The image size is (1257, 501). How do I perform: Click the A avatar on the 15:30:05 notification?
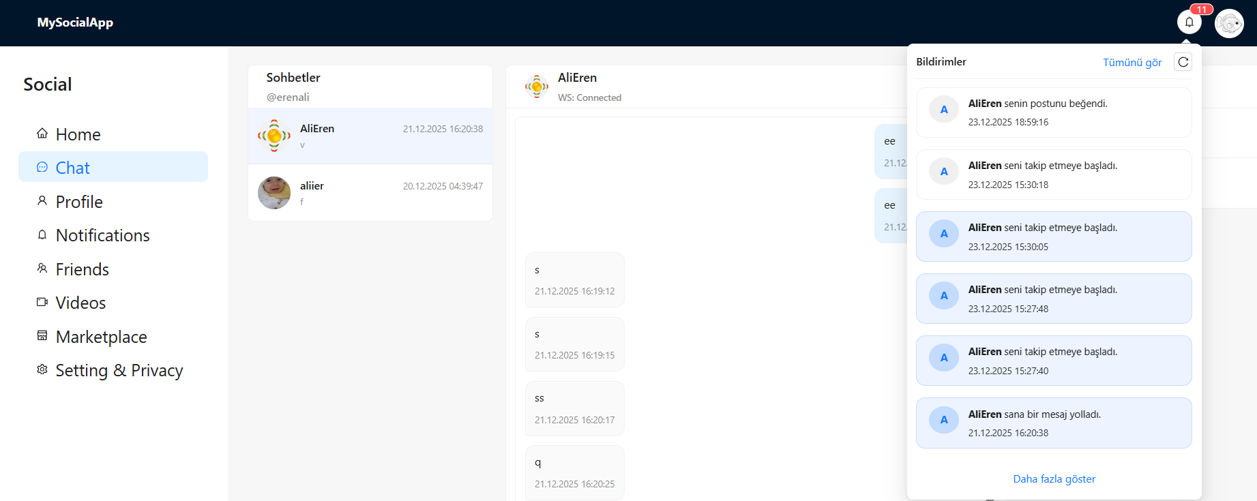(944, 234)
